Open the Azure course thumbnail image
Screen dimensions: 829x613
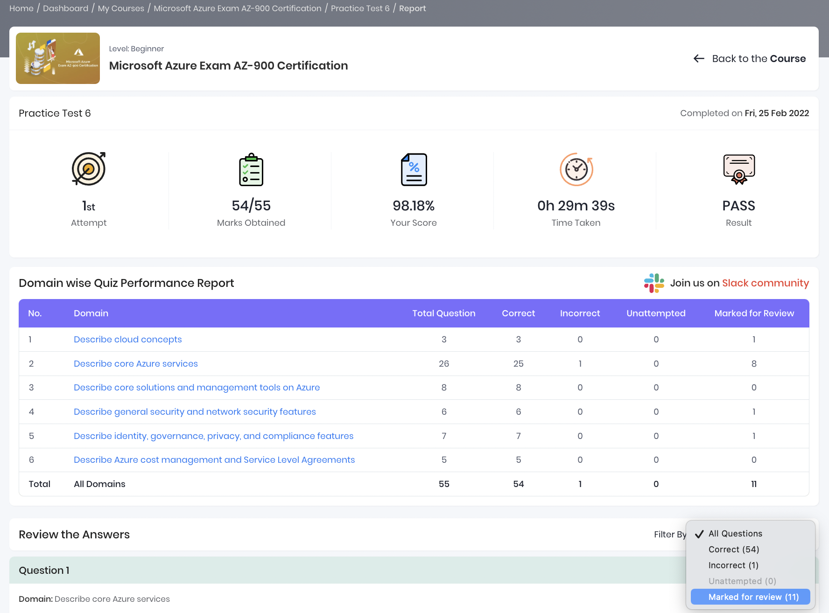(x=58, y=58)
